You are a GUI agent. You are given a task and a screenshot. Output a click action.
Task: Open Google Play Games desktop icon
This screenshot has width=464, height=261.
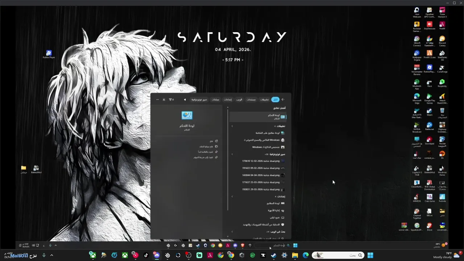[x=430, y=99]
